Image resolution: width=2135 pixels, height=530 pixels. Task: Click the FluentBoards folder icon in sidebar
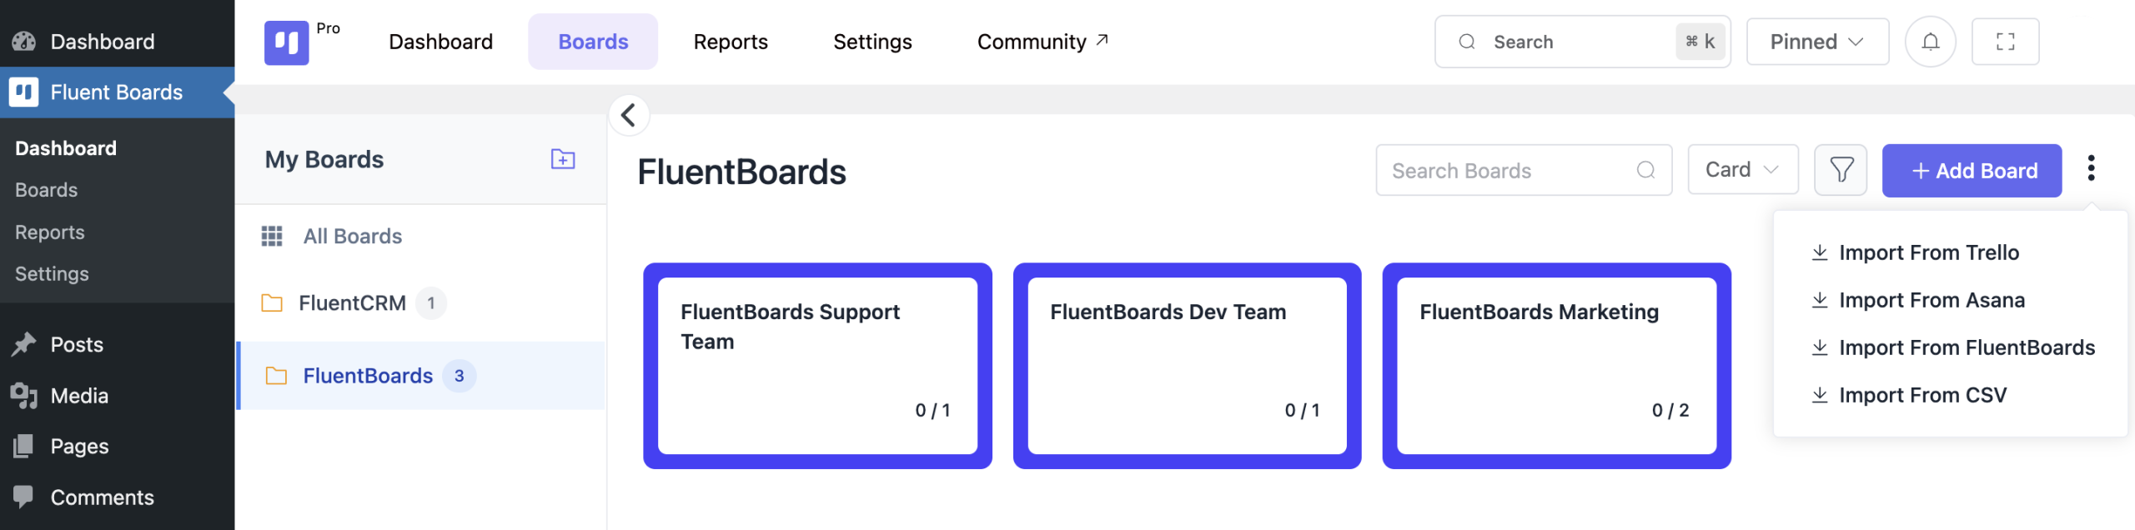[x=276, y=376]
